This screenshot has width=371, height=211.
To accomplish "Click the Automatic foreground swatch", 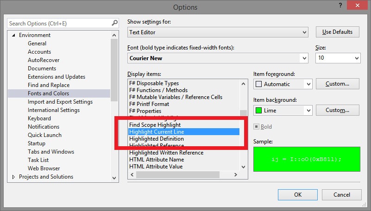I will 259,84.
